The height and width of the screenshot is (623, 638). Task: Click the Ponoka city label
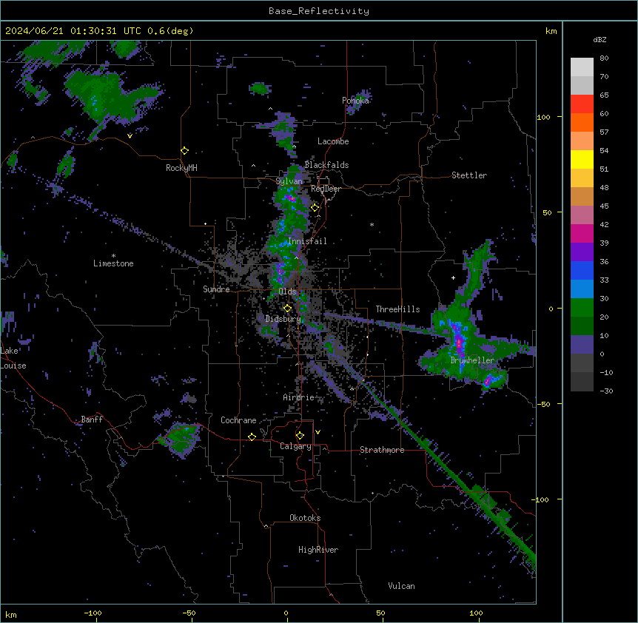[355, 101]
